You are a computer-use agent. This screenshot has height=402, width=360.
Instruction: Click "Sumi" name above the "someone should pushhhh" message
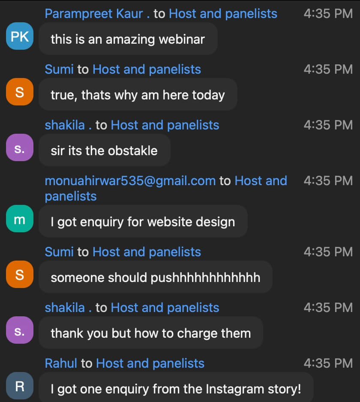[x=59, y=252]
